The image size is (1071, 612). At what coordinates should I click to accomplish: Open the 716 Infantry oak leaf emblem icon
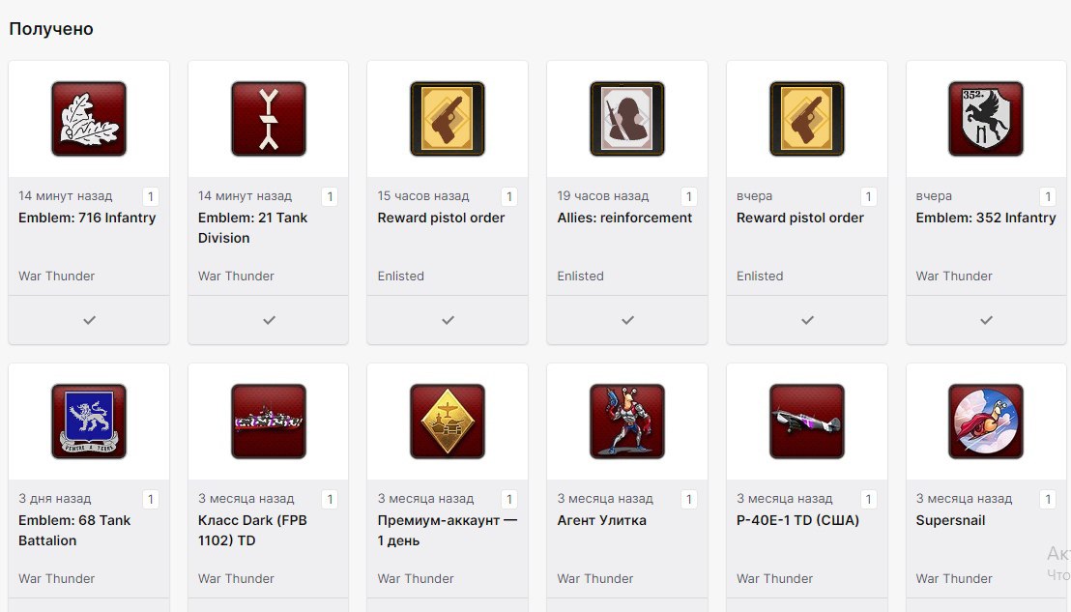pyautogui.click(x=89, y=119)
